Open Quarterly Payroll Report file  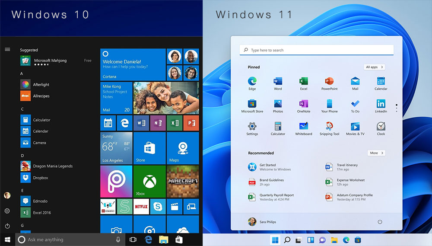tap(270, 197)
